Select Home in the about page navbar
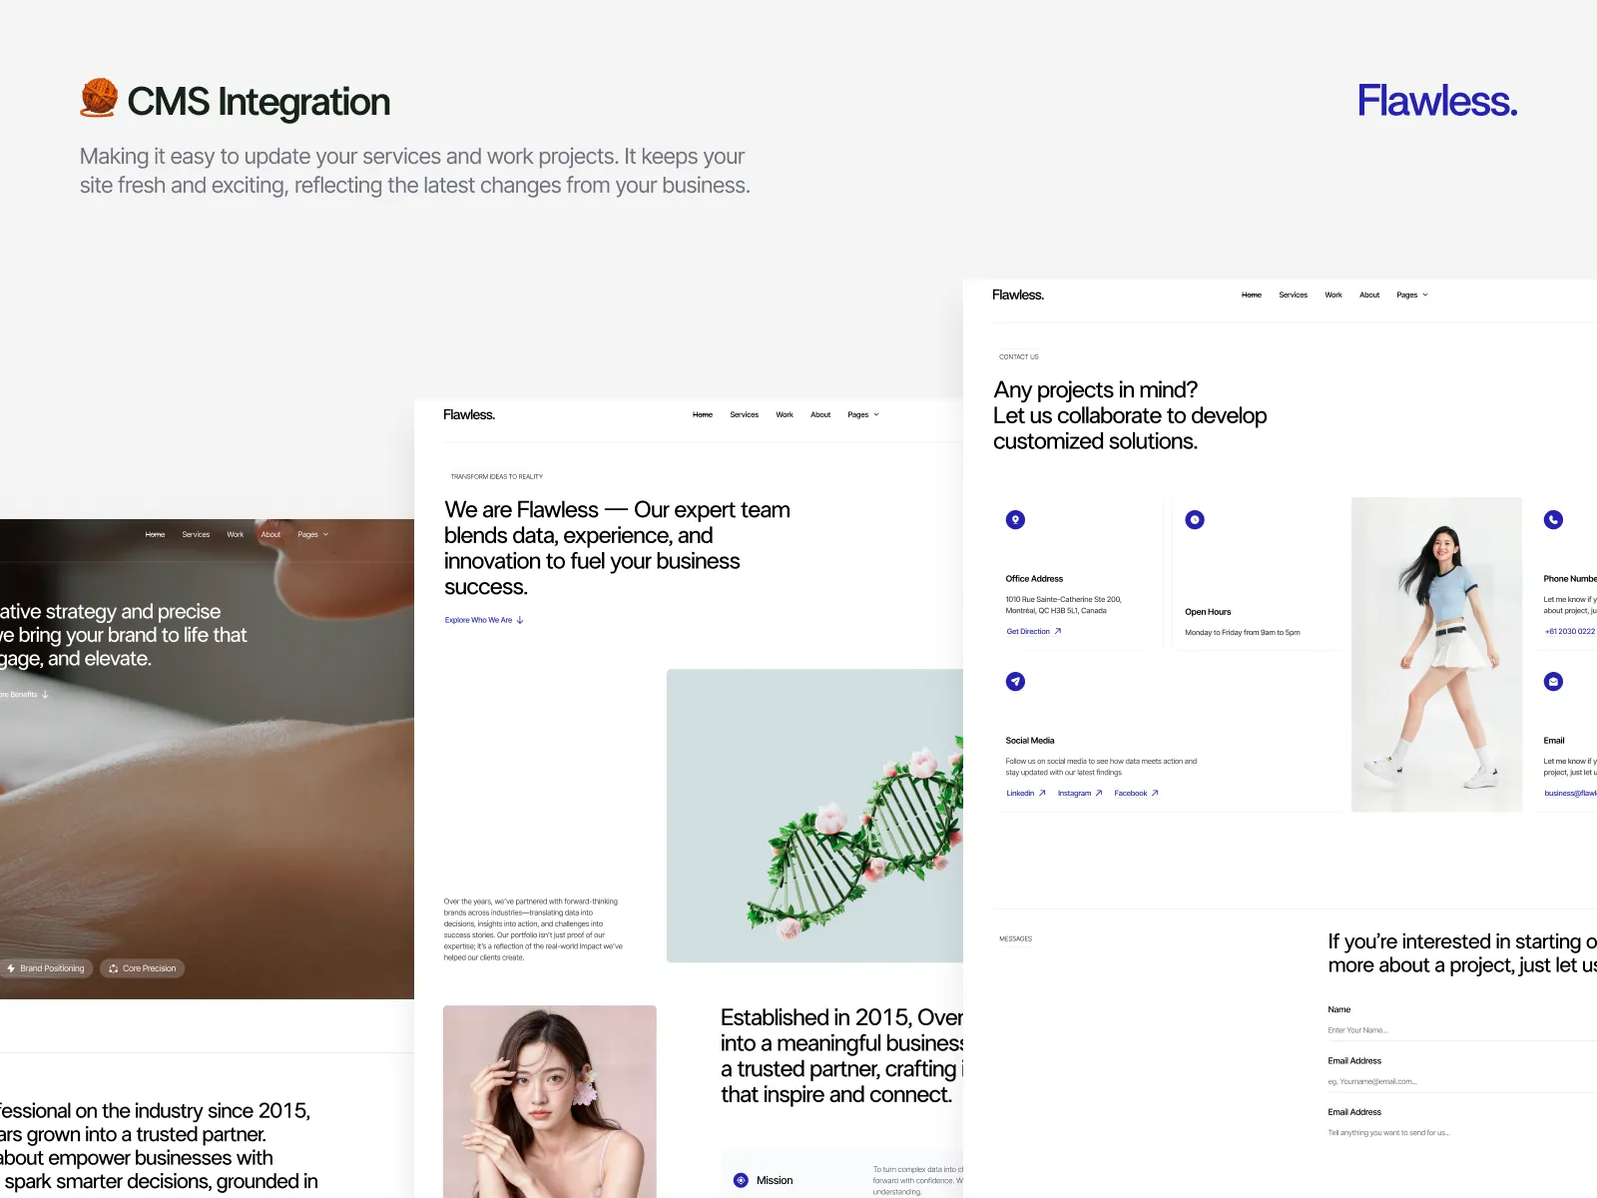Screen dimensions: 1597x1198 703,414
